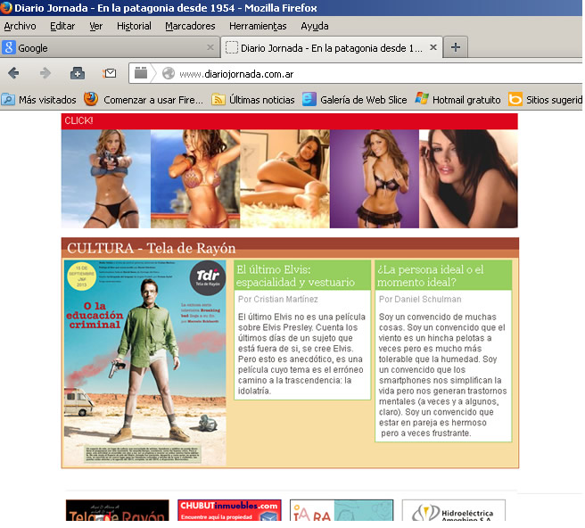Click the email envelope toolbar icon
This screenshot has height=528, width=585.
coord(110,73)
